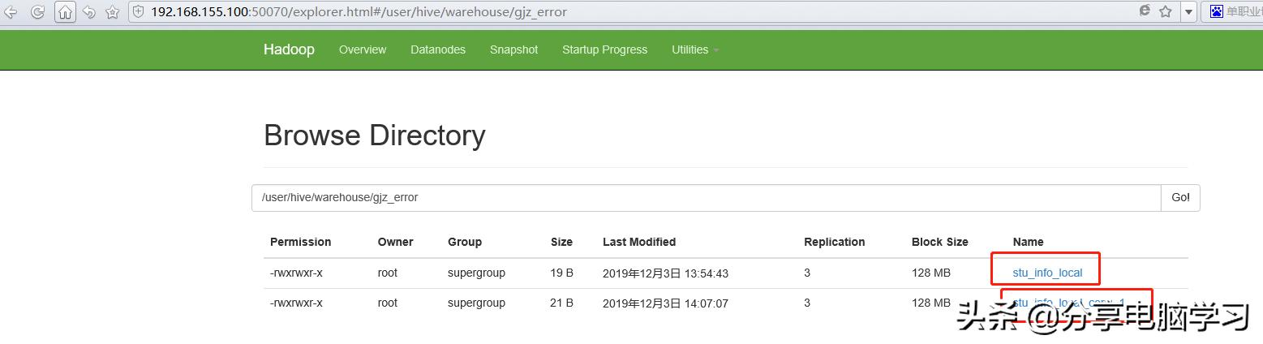Expand the address bar history dropdown
The width and height of the screenshot is (1263, 344).
pos(1189,12)
